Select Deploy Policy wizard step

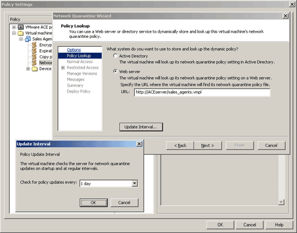click(x=78, y=91)
